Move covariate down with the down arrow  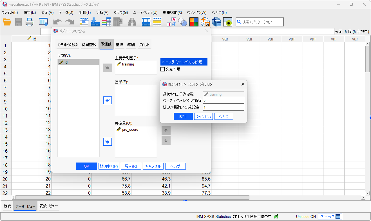166,141
